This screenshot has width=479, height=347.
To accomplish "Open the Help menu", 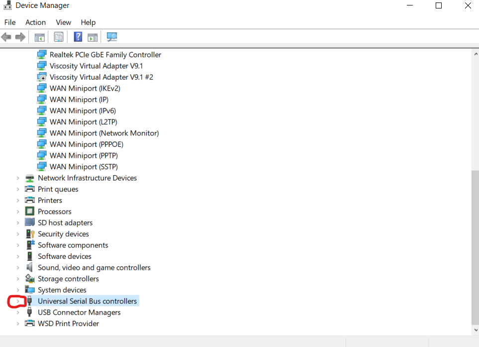I will 88,22.
